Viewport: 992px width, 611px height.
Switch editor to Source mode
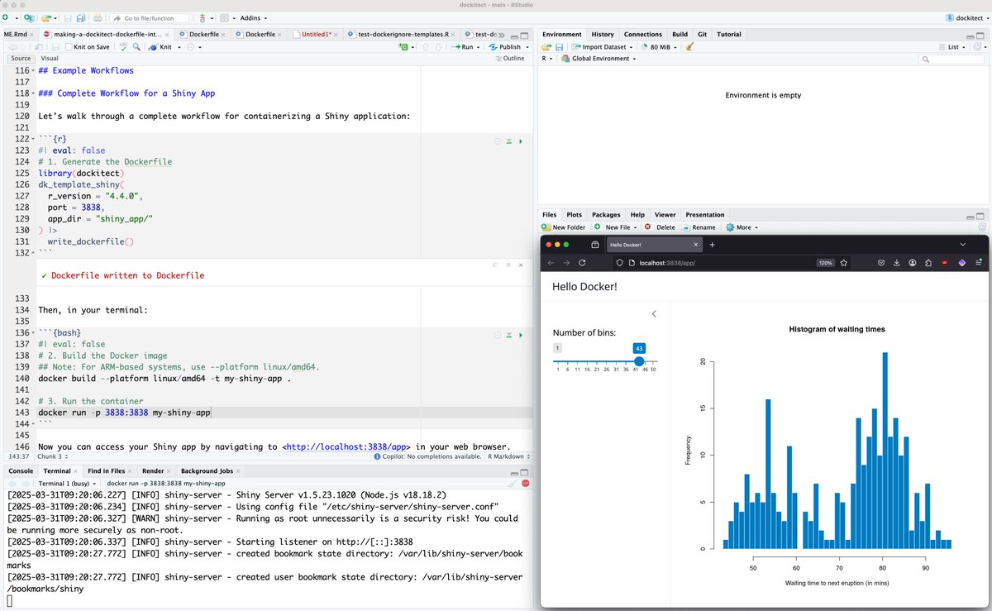[x=21, y=59]
